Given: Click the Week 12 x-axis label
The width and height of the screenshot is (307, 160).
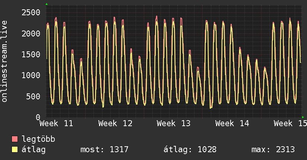Looking at the screenshot, I should 115,124.
